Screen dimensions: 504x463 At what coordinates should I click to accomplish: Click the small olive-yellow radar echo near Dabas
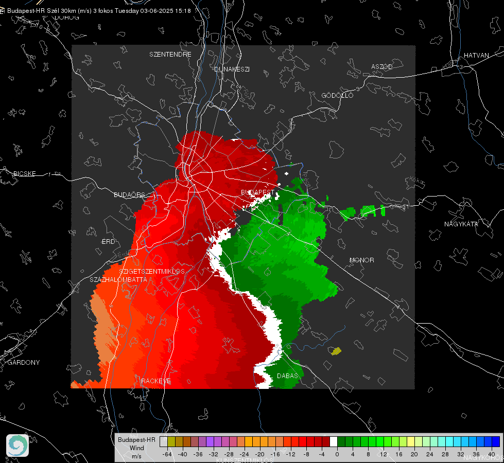(x=336, y=351)
